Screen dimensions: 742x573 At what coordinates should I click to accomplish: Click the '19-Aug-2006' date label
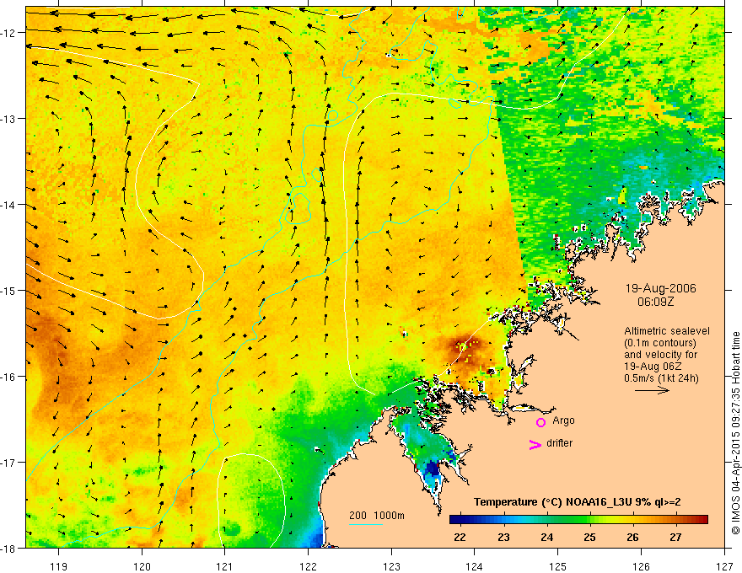pyautogui.click(x=660, y=288)
